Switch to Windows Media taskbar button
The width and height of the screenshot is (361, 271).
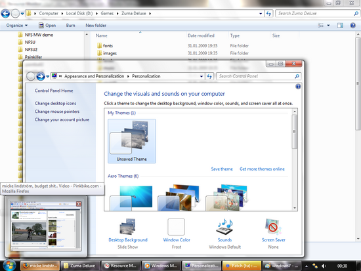(x=161, y=266)
